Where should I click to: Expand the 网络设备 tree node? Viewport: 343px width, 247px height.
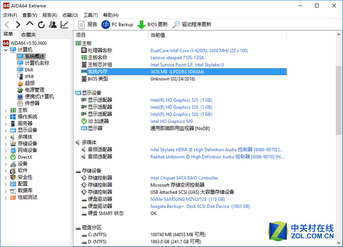[6, 151]
